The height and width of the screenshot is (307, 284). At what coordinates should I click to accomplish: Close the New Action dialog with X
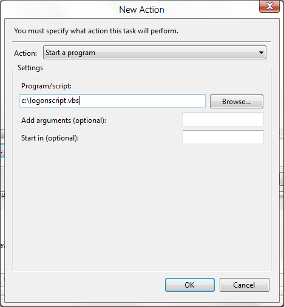pos(269,6)
